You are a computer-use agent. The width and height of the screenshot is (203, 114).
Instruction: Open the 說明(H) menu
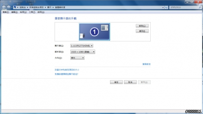pyautogui.click(x=41, y=12)
